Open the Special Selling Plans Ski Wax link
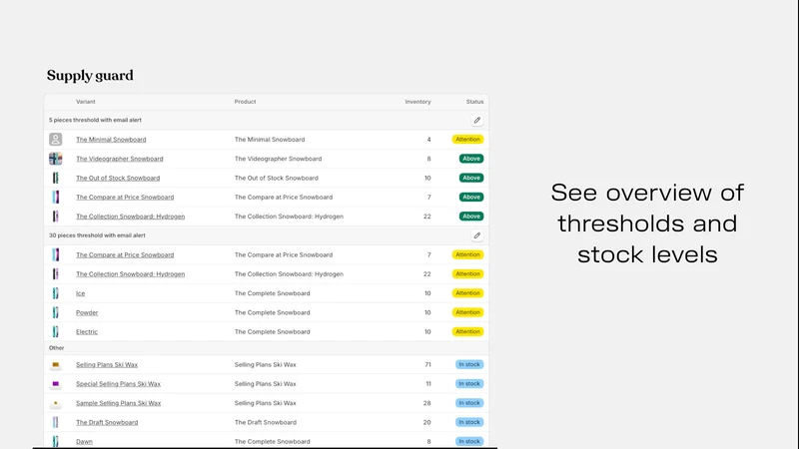Image resolution: width=799 pixels, height=449 pixels. [118, 384]
